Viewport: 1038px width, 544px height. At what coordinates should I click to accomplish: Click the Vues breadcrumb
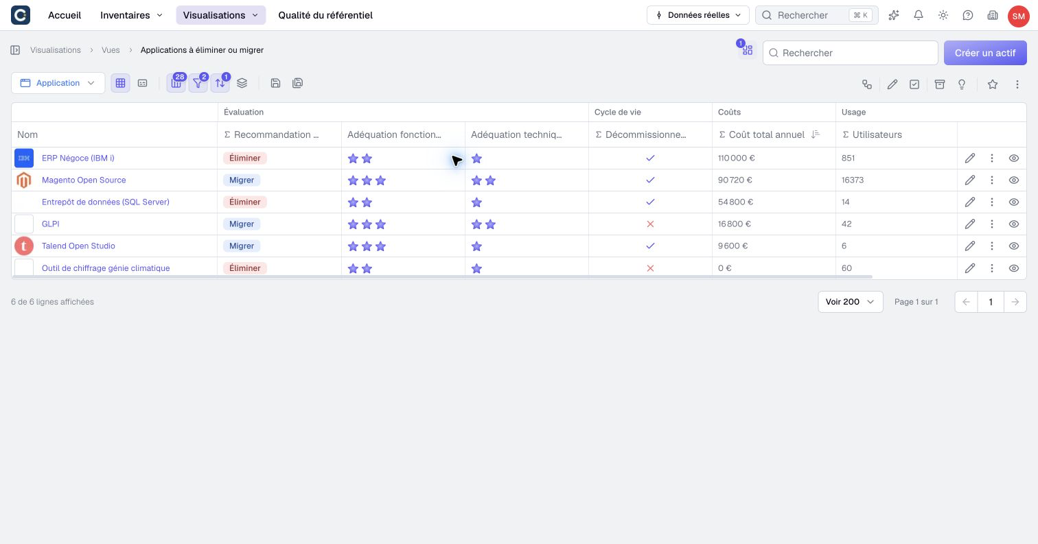click(x=111, y=50)
